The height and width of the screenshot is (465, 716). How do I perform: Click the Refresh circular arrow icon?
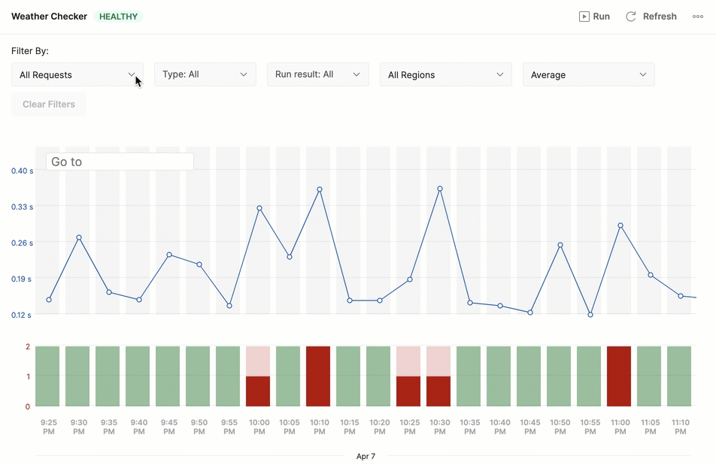(x=630, y=16)
